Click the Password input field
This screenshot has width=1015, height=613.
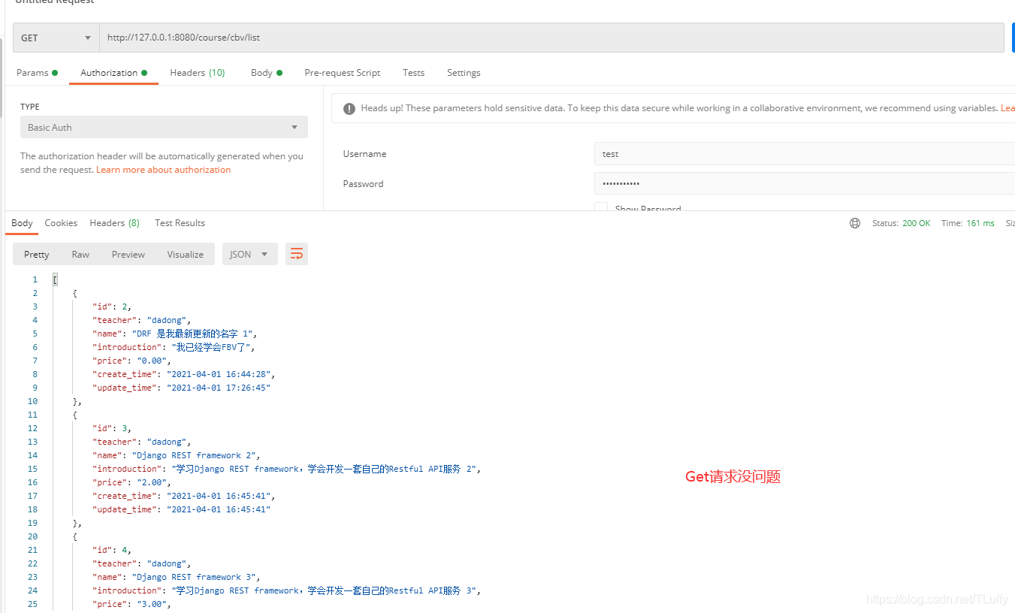[804, 183]
